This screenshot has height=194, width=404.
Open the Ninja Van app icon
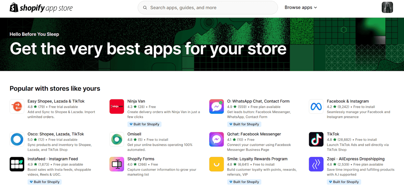pyautogui.click(x=116, y=106)
